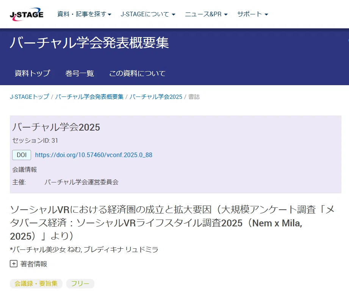Click the 会議情報 label
Screen dimensions: 349x296
pos(25,170)
